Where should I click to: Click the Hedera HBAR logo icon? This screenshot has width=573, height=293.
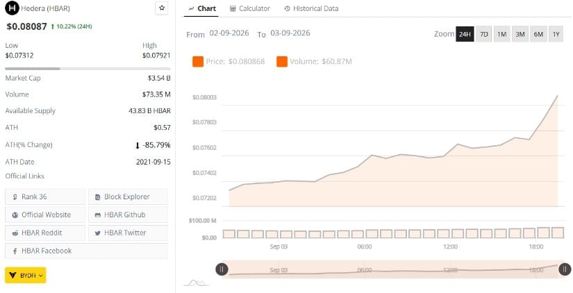(12, 8)
